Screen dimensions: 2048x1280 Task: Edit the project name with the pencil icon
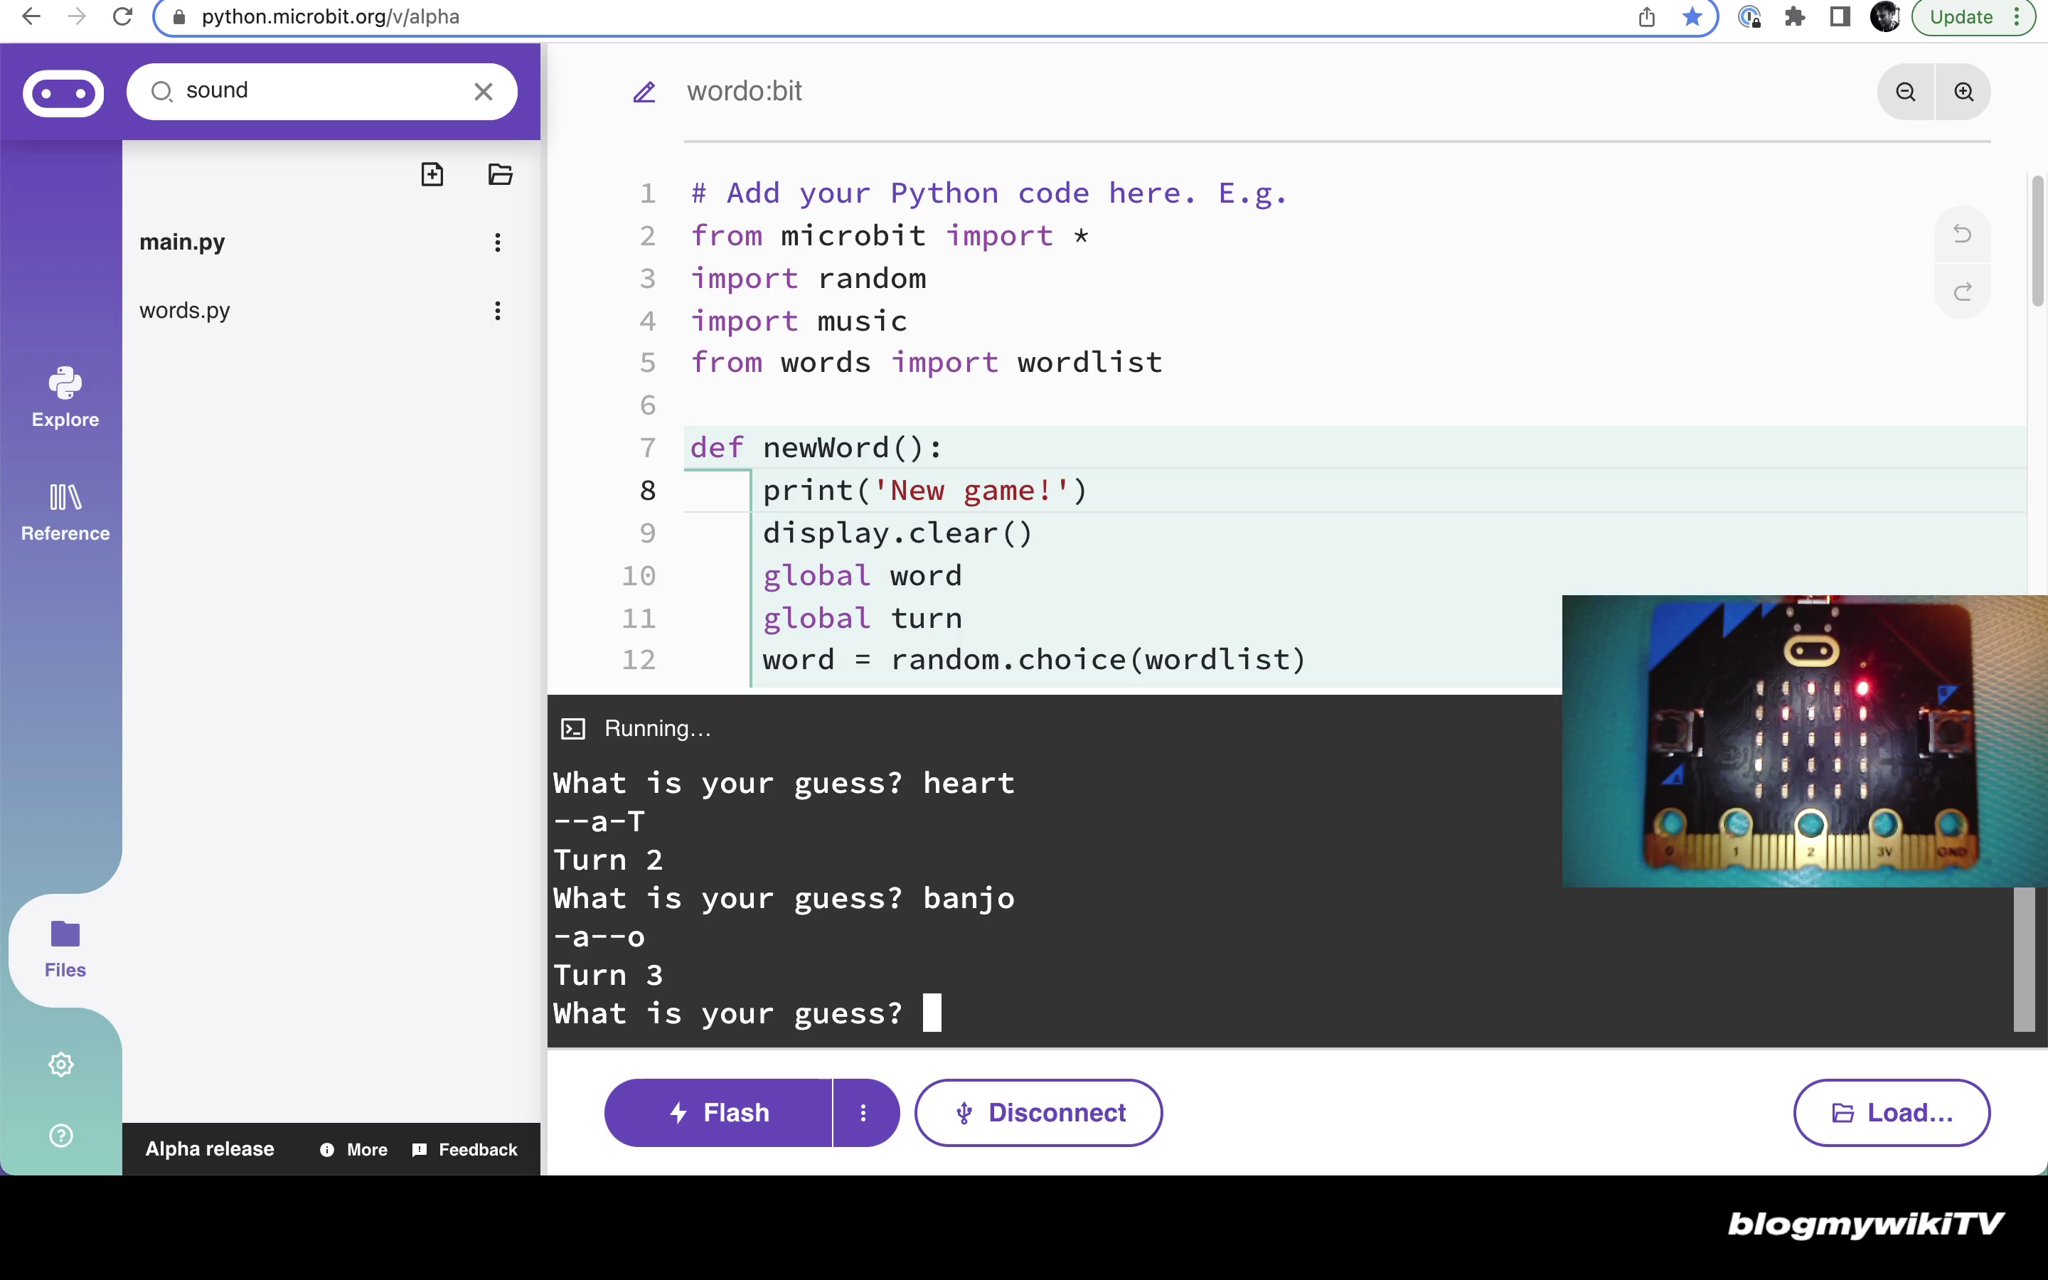coord(644,92)
